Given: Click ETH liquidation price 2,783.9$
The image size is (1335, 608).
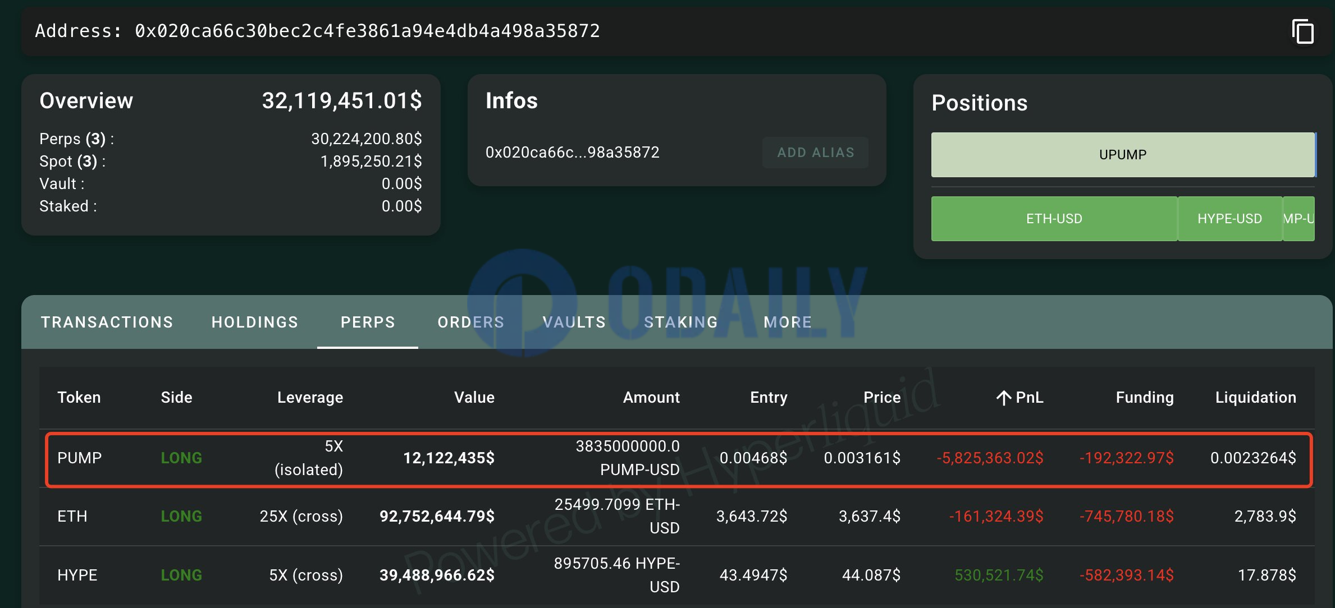Looking at the screenshot, I should [1265, 517].
